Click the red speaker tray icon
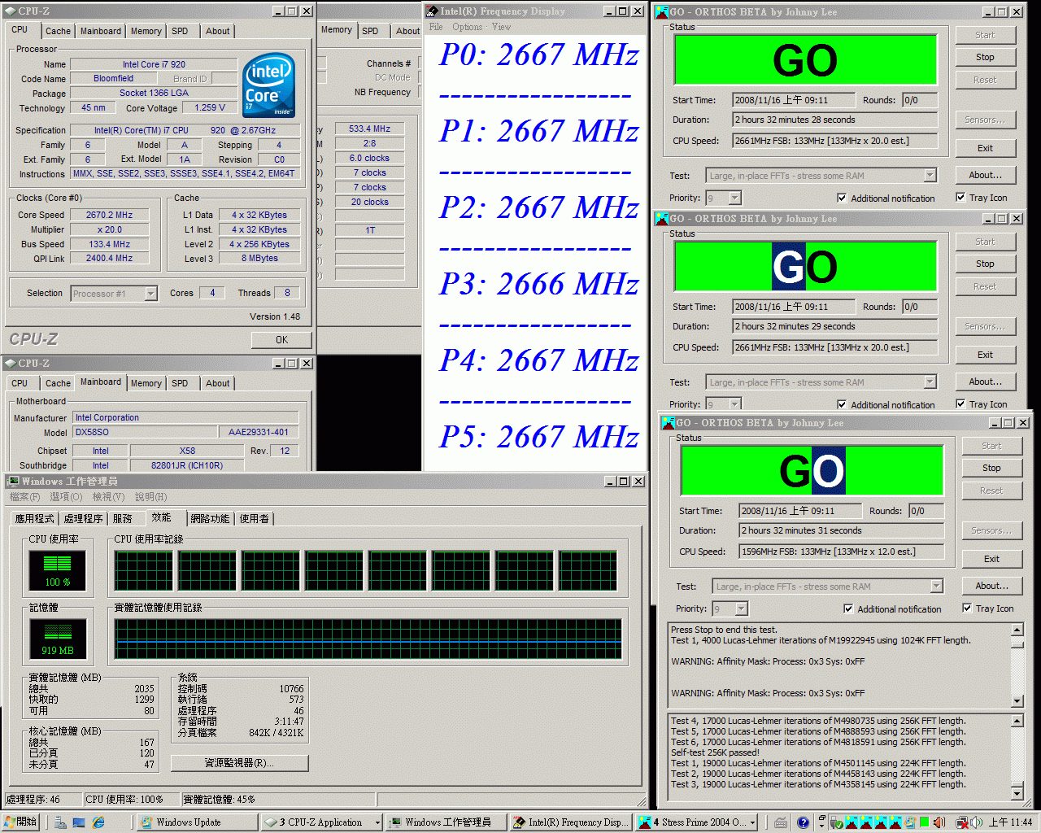Screen dimensions: 1041x833 pyautogui.click(x=939, y=822)
